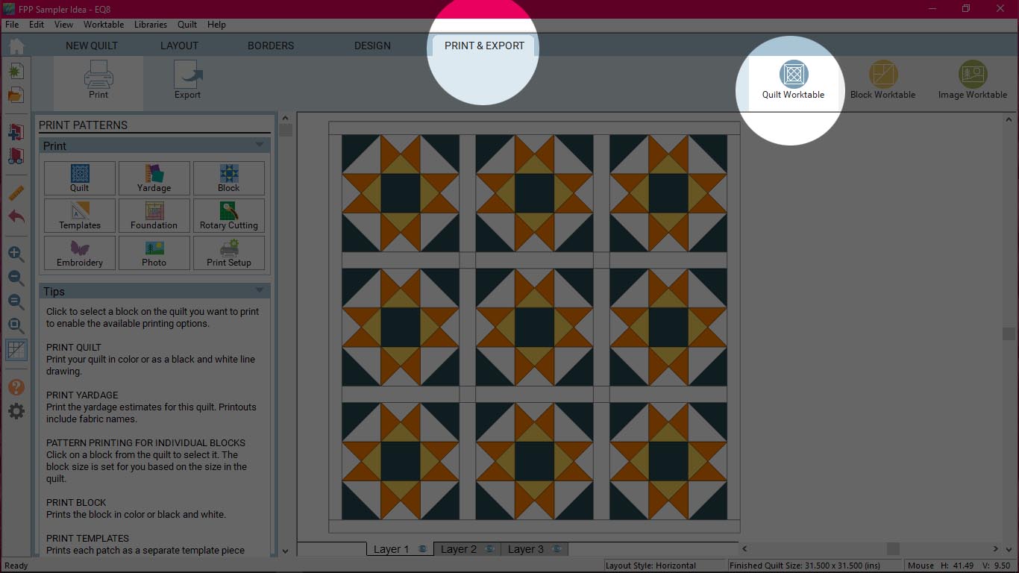1019x573 pixels.
Task: Choose the Foundation print option
Action: 154,216
